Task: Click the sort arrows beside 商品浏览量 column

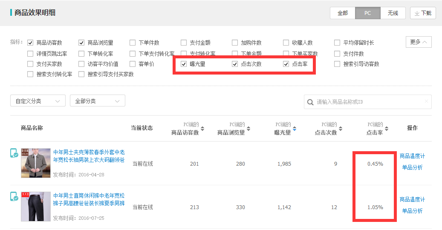Action: 248,129
